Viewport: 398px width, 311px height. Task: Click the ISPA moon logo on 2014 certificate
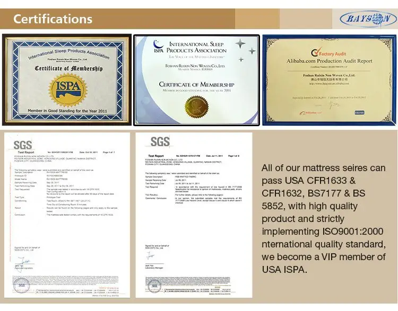point(157,48)
